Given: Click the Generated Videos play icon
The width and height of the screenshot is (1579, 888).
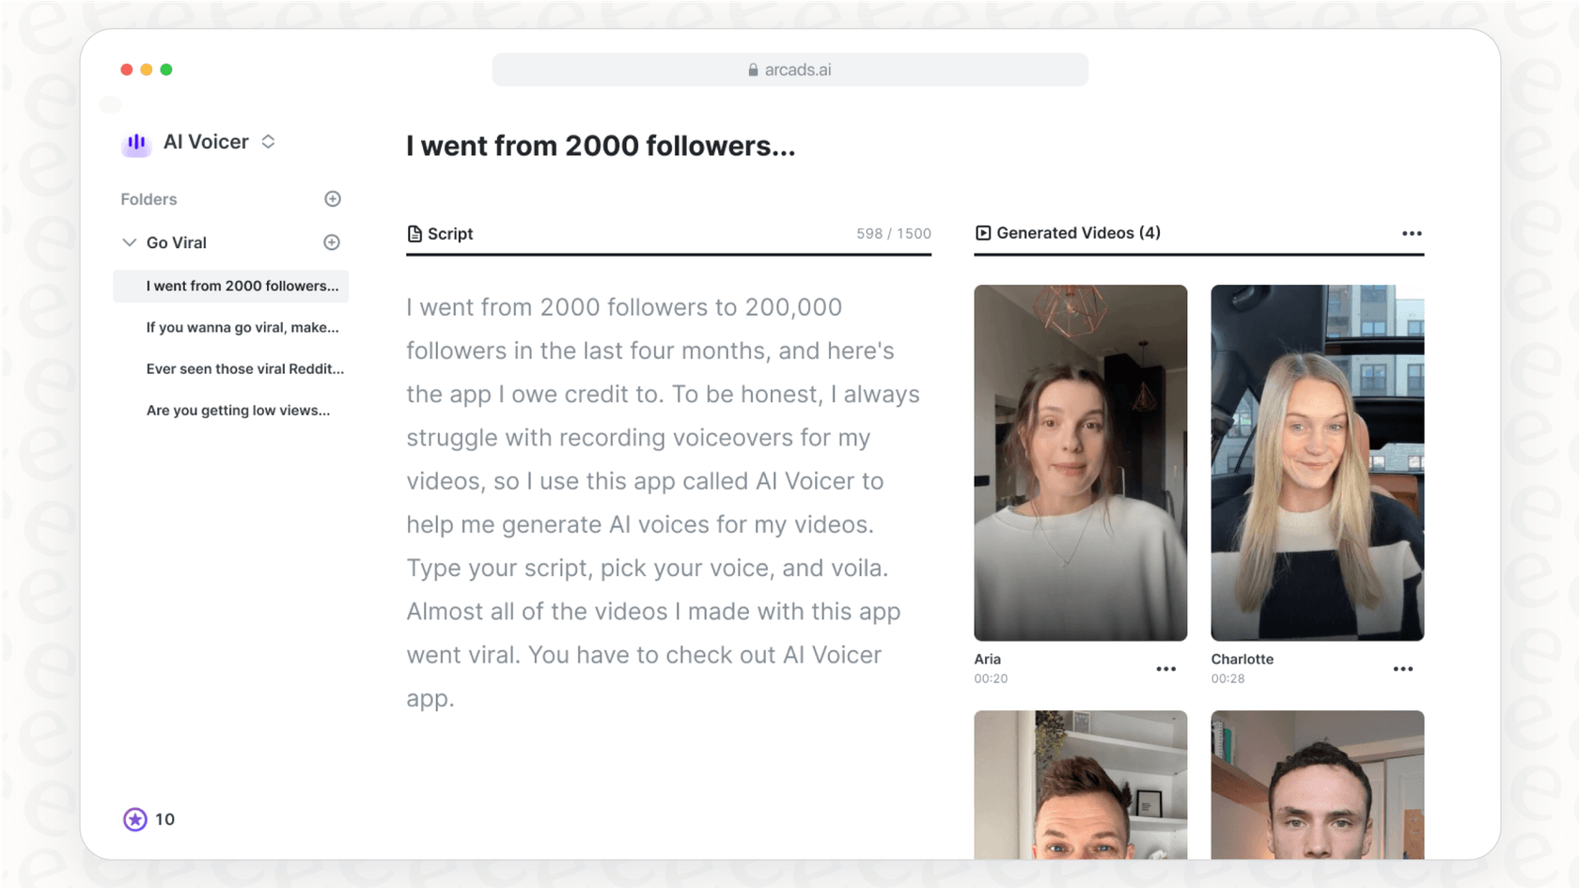Looking at the screenshot, I should click(x=983, y=233).
